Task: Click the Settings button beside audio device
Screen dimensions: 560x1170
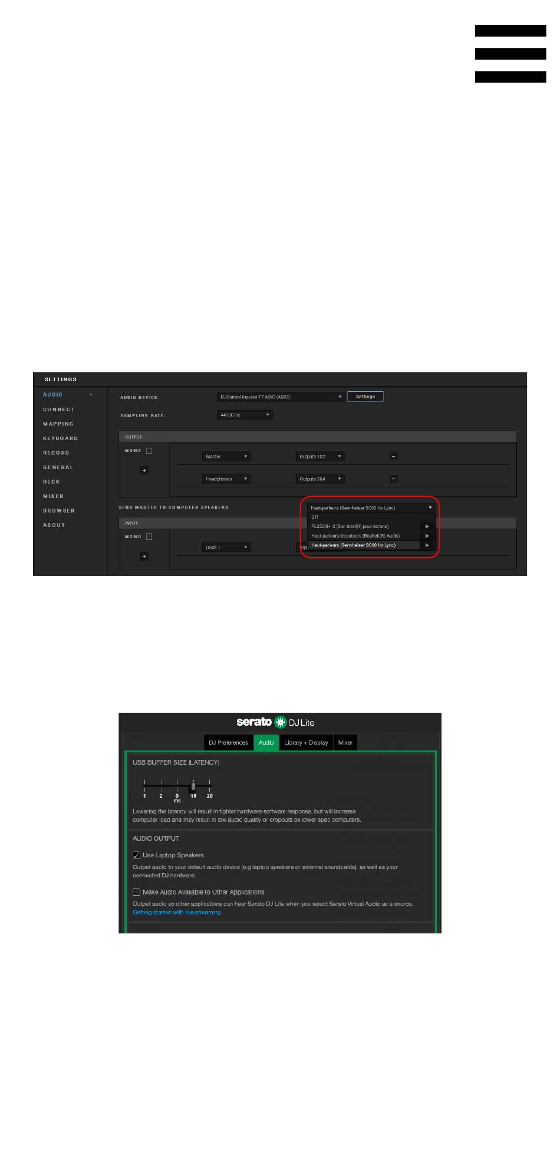Action: 365,396
